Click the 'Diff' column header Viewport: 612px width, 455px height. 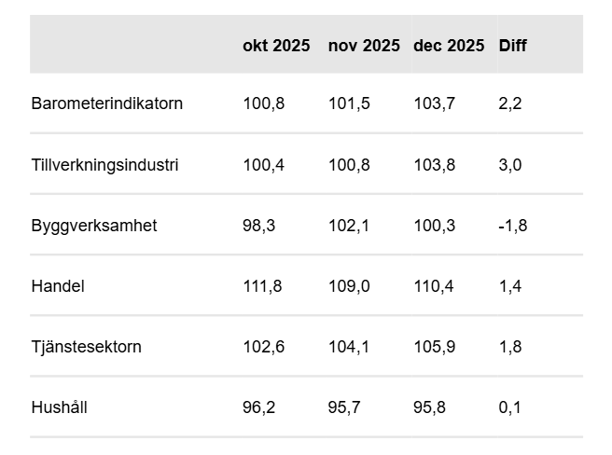pos(513,46)
